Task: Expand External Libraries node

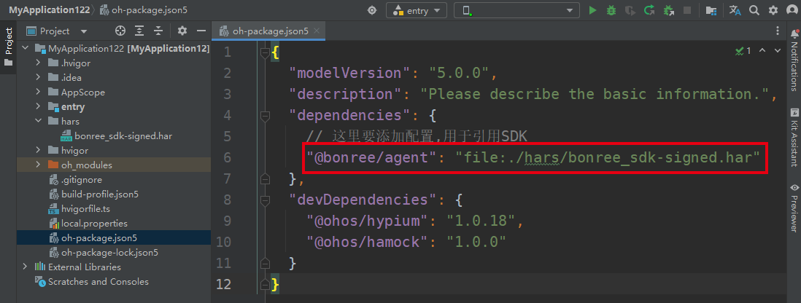Action: point(26,267)
